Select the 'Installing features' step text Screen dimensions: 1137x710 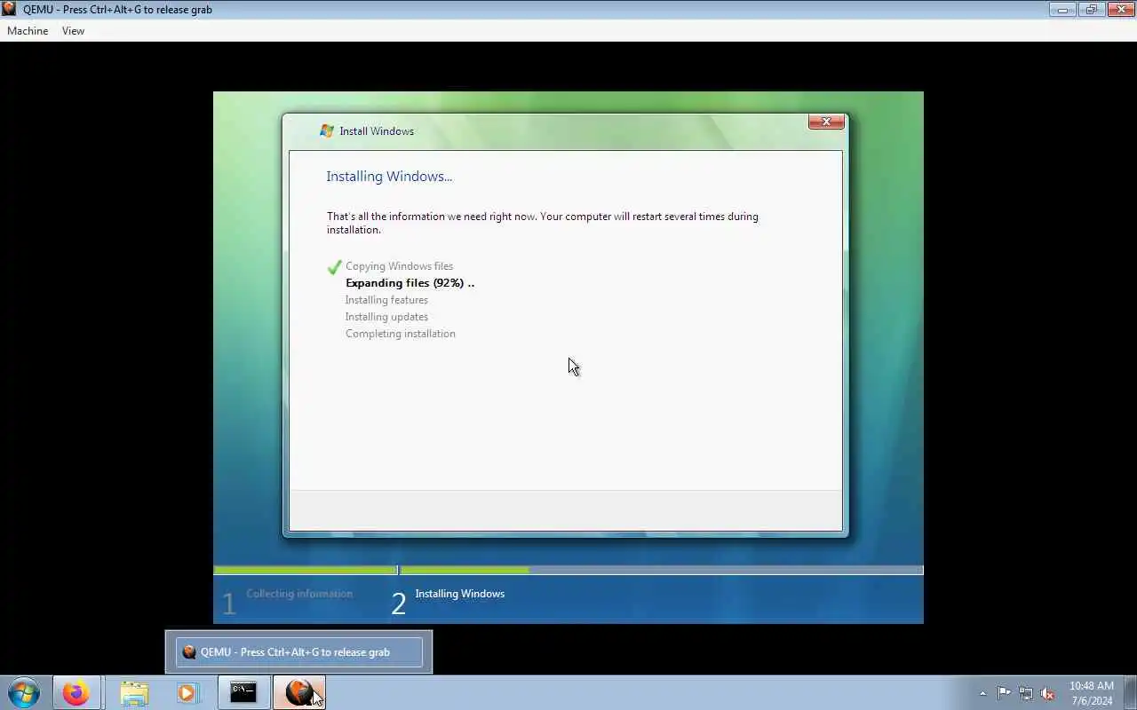386,300
